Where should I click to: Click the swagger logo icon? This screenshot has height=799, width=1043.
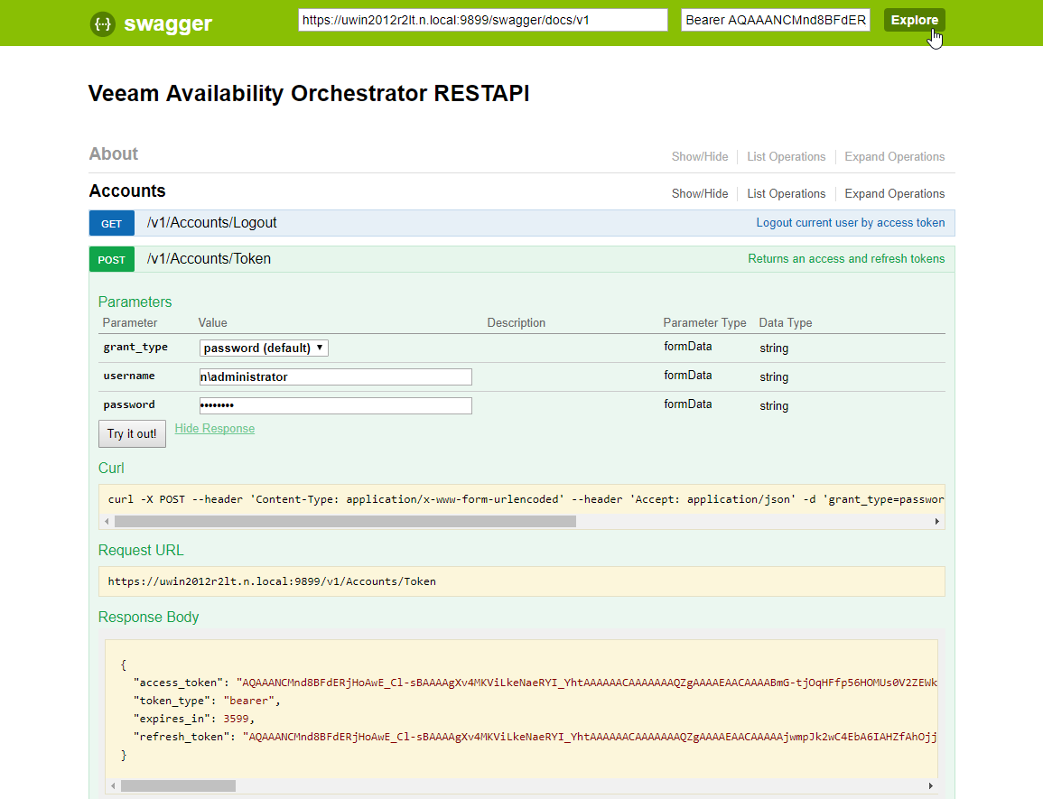[x=102, y=24]
